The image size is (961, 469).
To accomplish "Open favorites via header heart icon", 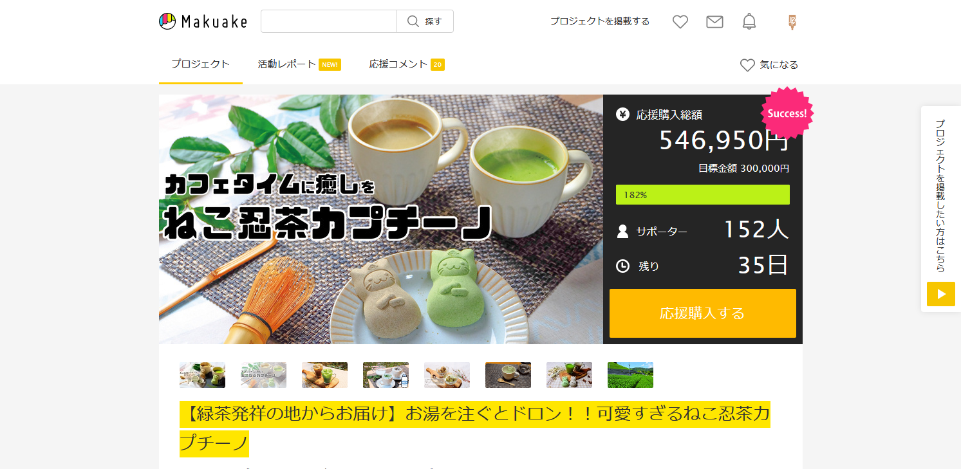I will pos(680,22).
